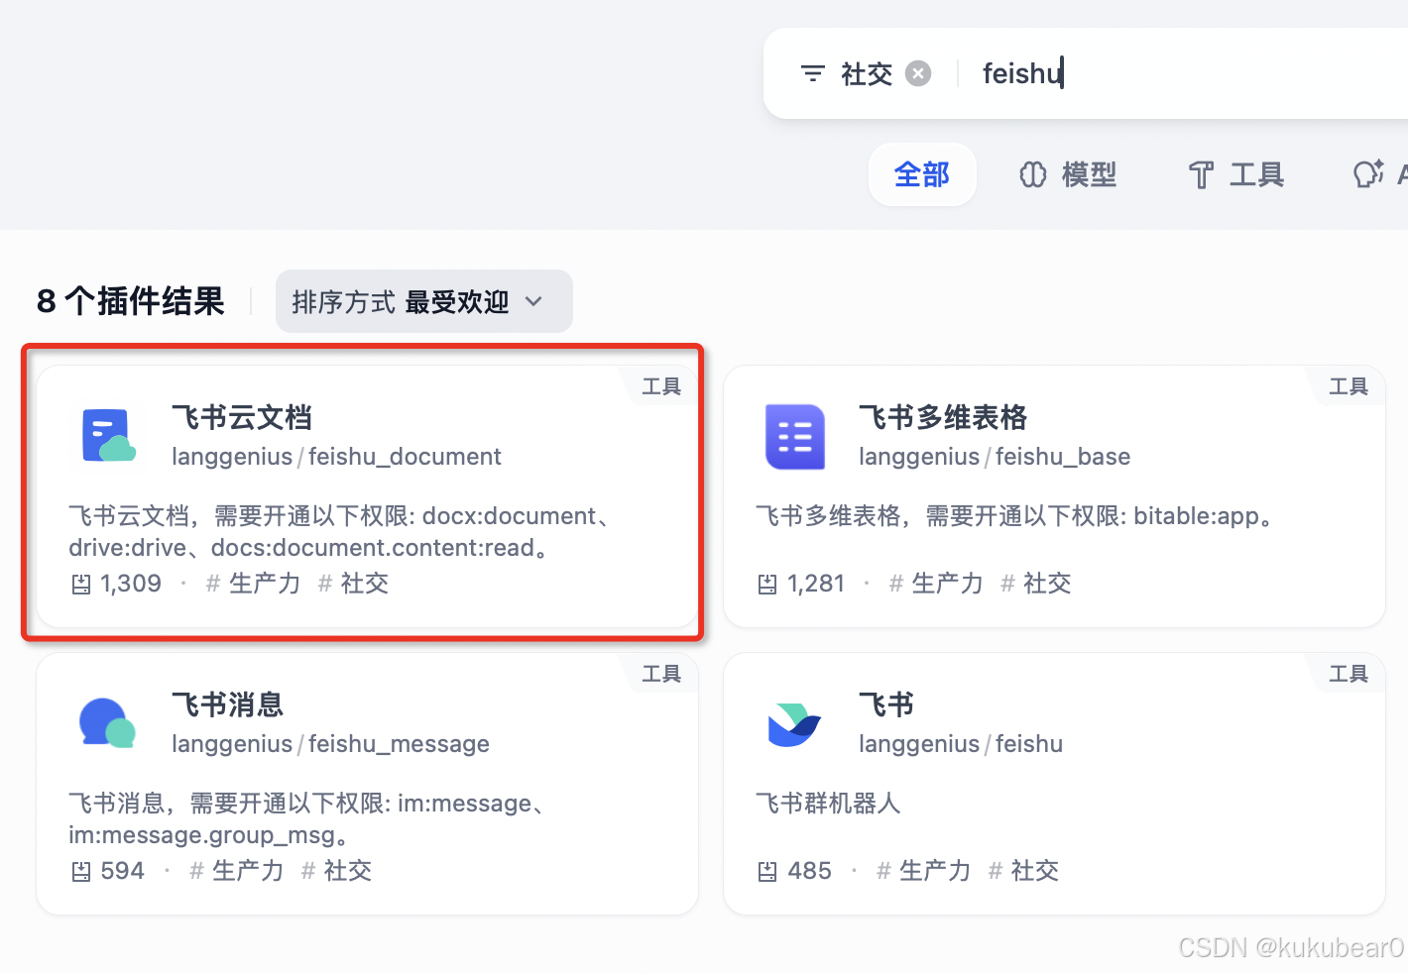The height and width of the screenshot is (973, 1408).
Task: Click langgenius/feishu_document path text
Action: coord(336,457)
